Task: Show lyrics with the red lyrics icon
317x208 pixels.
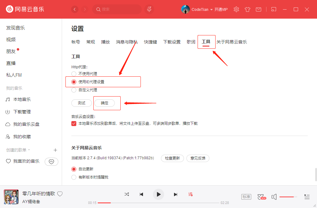Action: pos(190,194)
